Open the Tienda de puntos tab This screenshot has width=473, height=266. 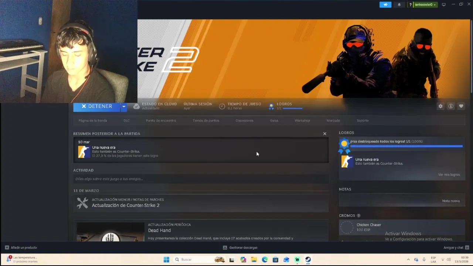coord(206,120)
